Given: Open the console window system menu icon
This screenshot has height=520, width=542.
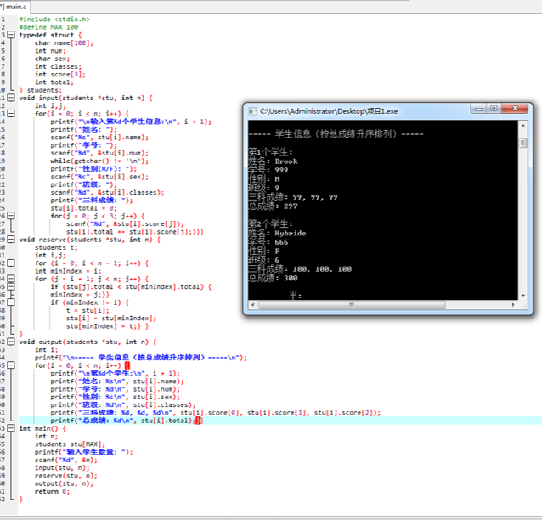Looking at the screenshot, I should 252,111.
